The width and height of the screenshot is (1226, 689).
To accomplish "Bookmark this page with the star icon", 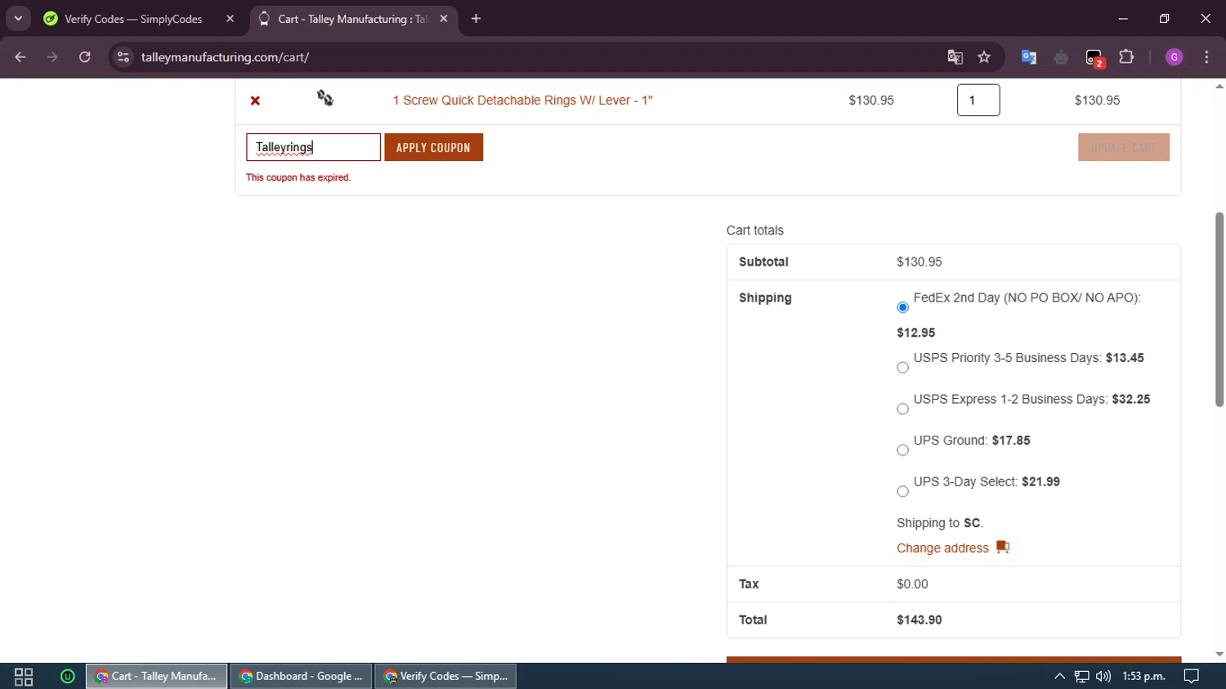I will point(984,57).
